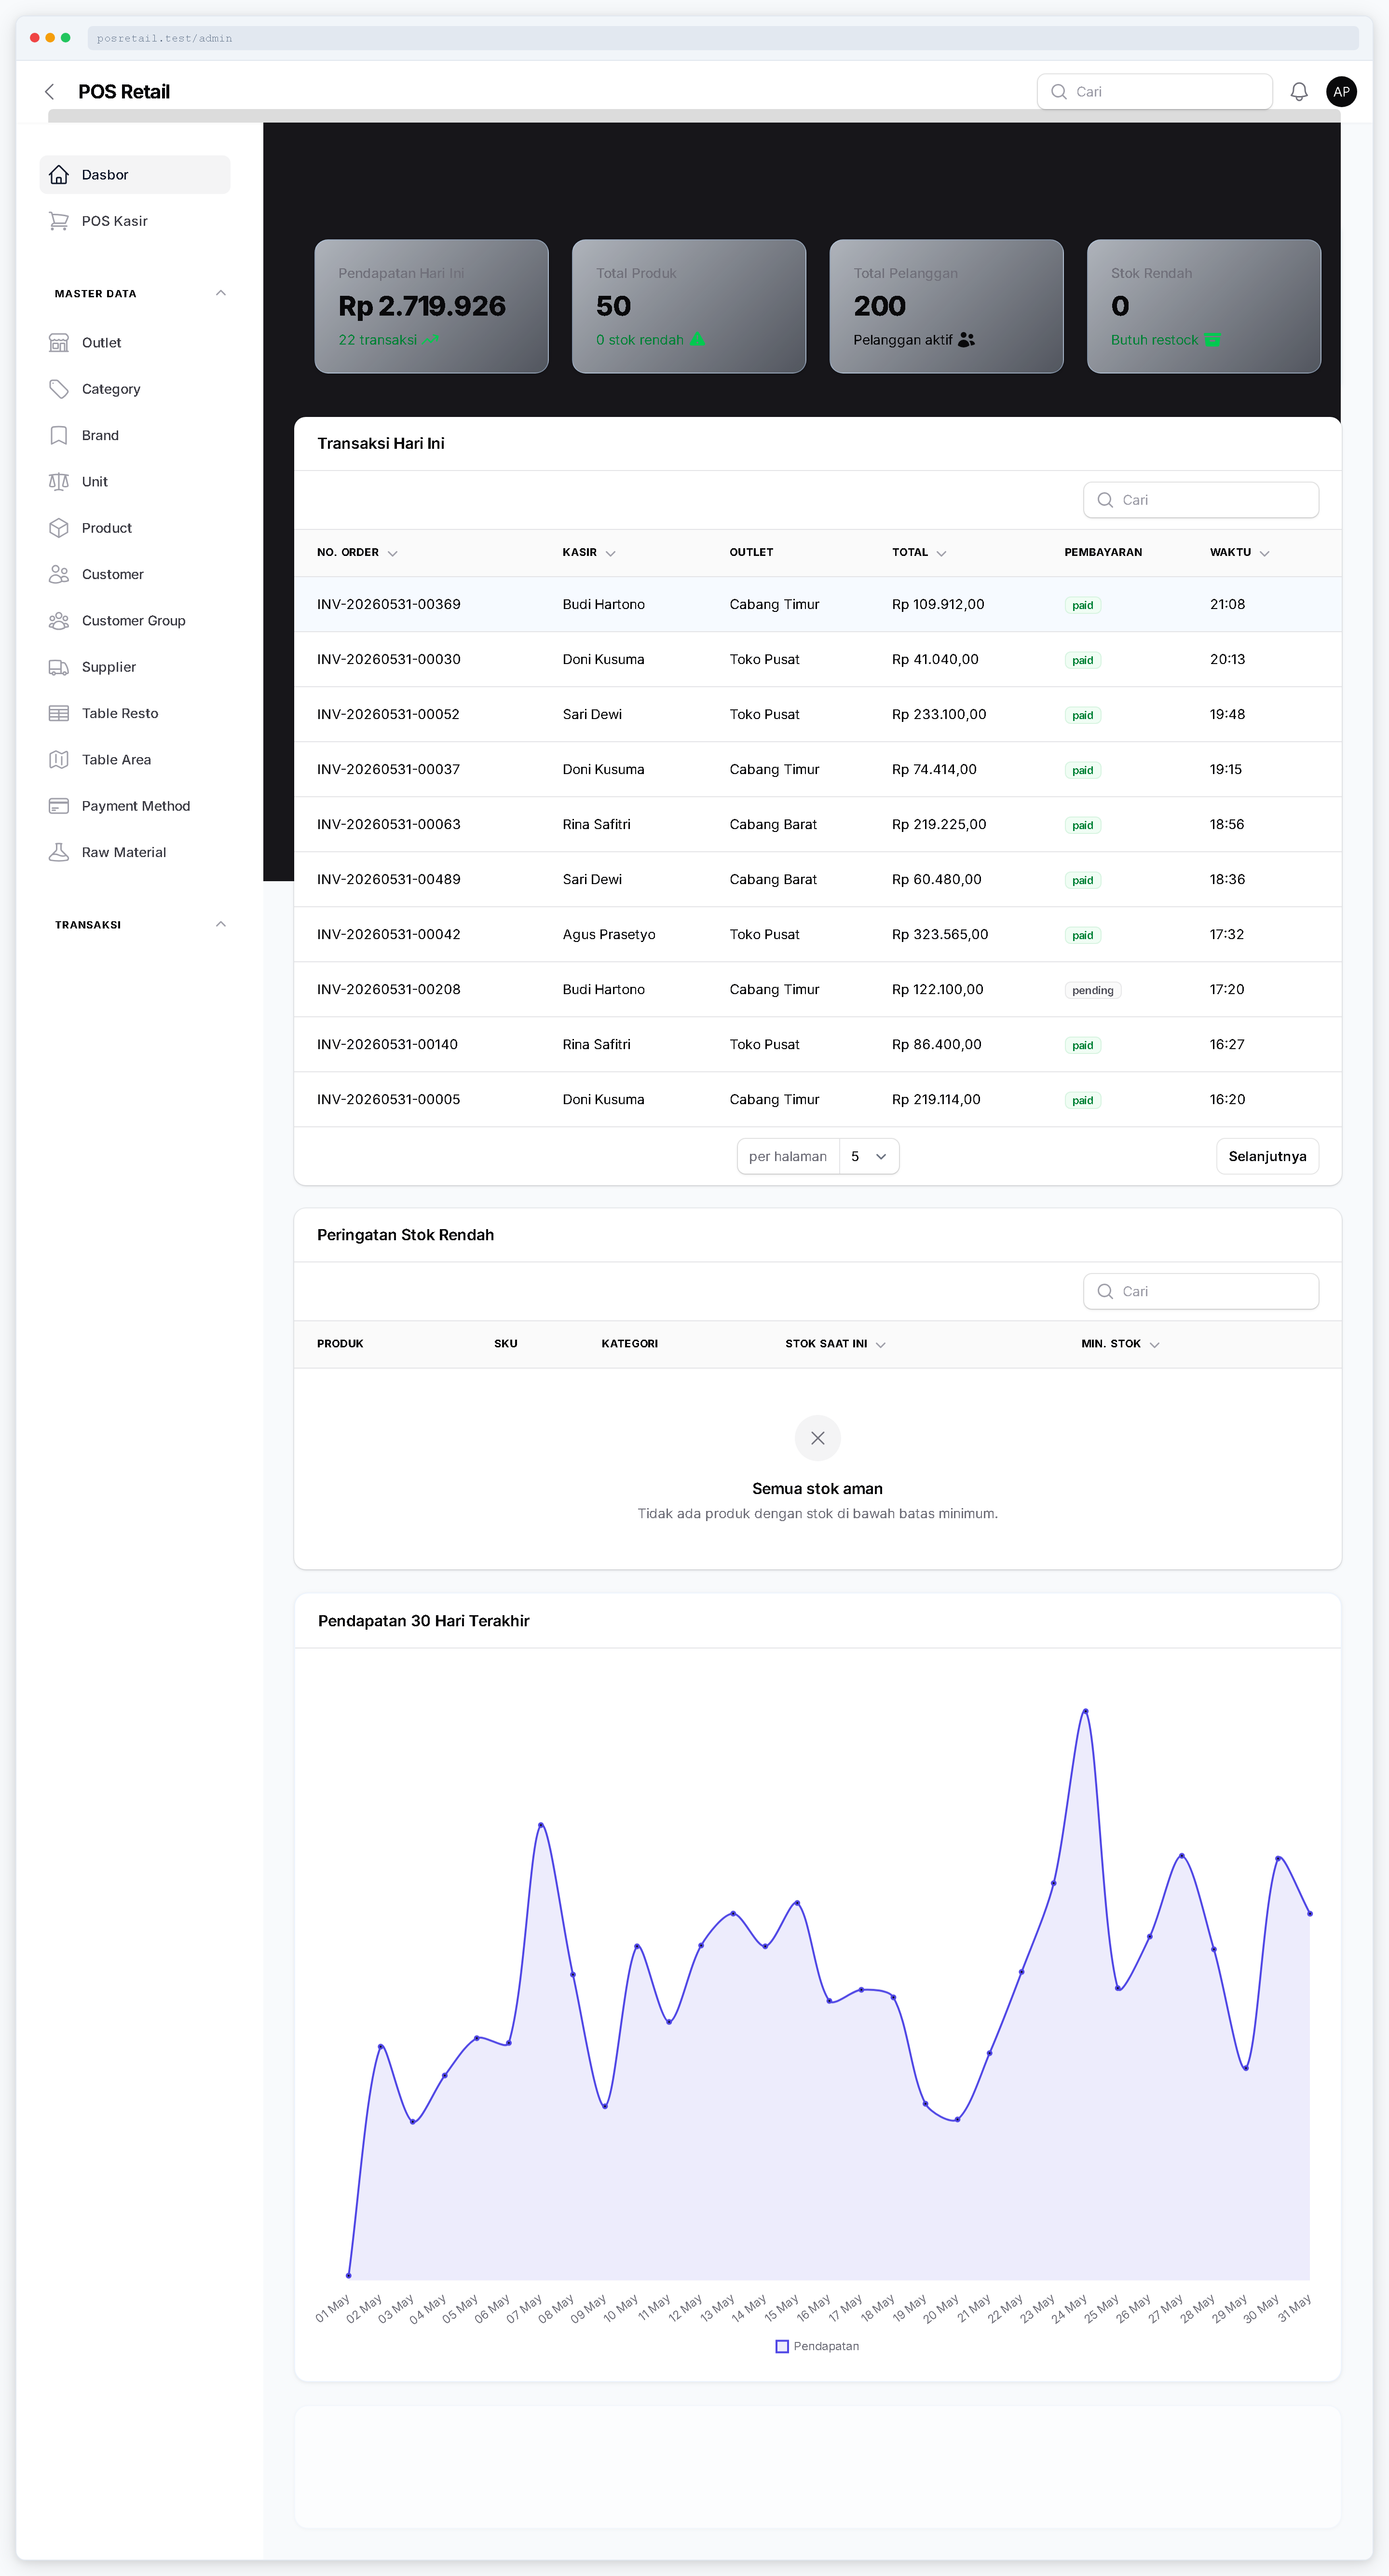Viewport: 1389px width, 2576px height.
Task: Go to POS Kasir in the sidebar
Action: [135, 221]
